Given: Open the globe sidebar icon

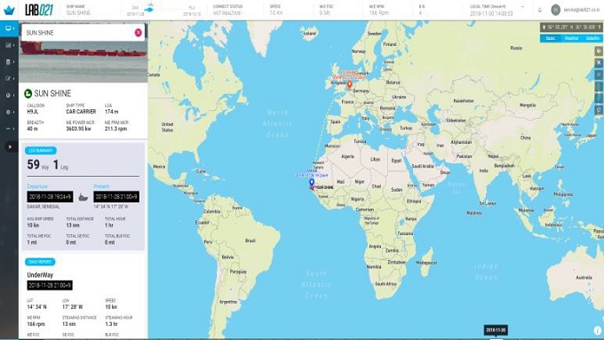Looking at the screenshot, I should click(x=8, y=95).
